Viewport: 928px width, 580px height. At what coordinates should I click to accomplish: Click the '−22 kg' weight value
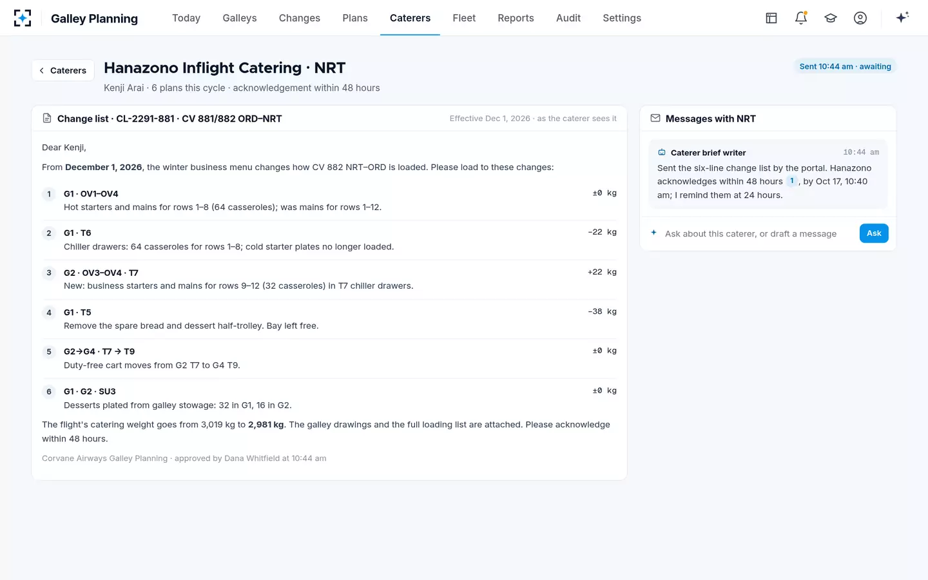tap(602, 232)
